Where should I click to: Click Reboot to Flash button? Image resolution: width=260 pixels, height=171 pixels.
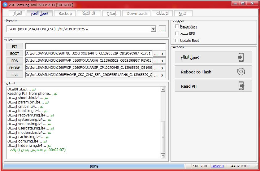213,72
